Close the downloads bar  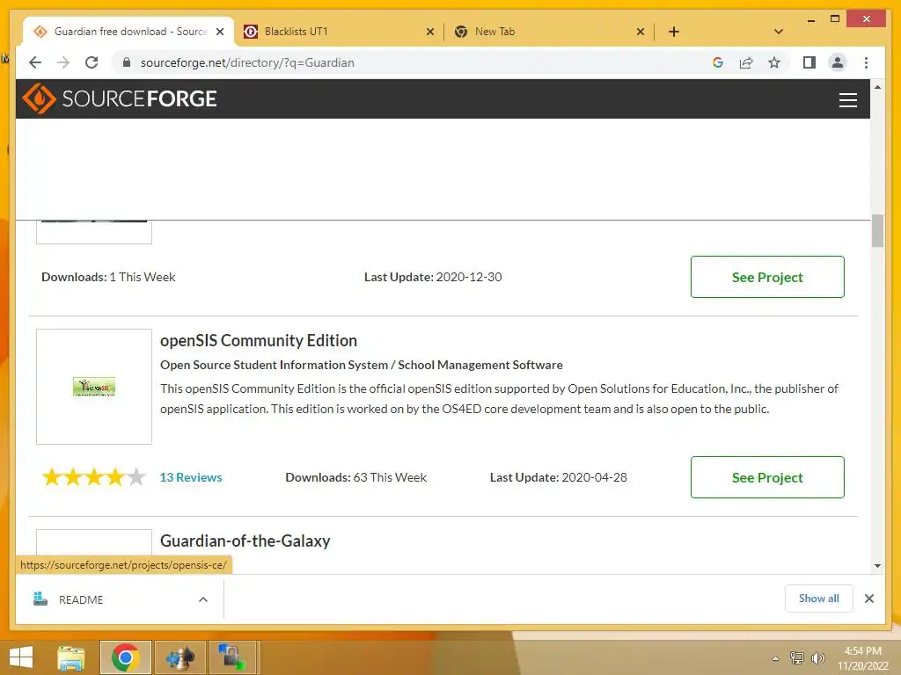point(868,599)
